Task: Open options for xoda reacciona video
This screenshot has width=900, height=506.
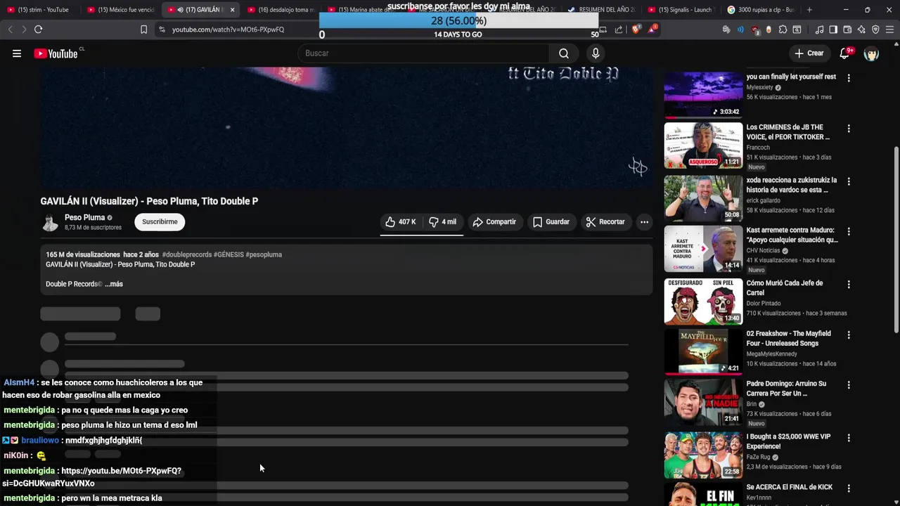Action: (849, 181)
